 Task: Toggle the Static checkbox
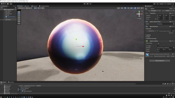tap(169, 8)
